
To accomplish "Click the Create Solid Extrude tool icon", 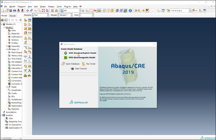I will point(26,24).
